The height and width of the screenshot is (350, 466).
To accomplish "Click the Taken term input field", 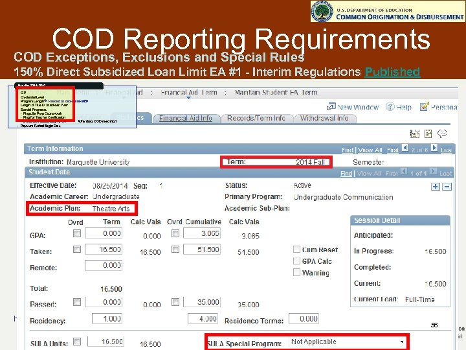I will [x=104, y=250].
